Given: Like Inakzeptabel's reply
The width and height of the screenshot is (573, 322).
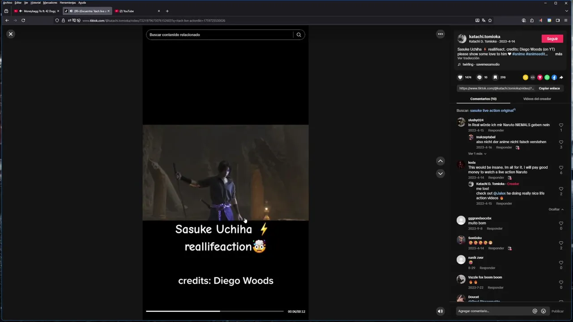Looking at the screenshot, I should [x=561, y=142].
